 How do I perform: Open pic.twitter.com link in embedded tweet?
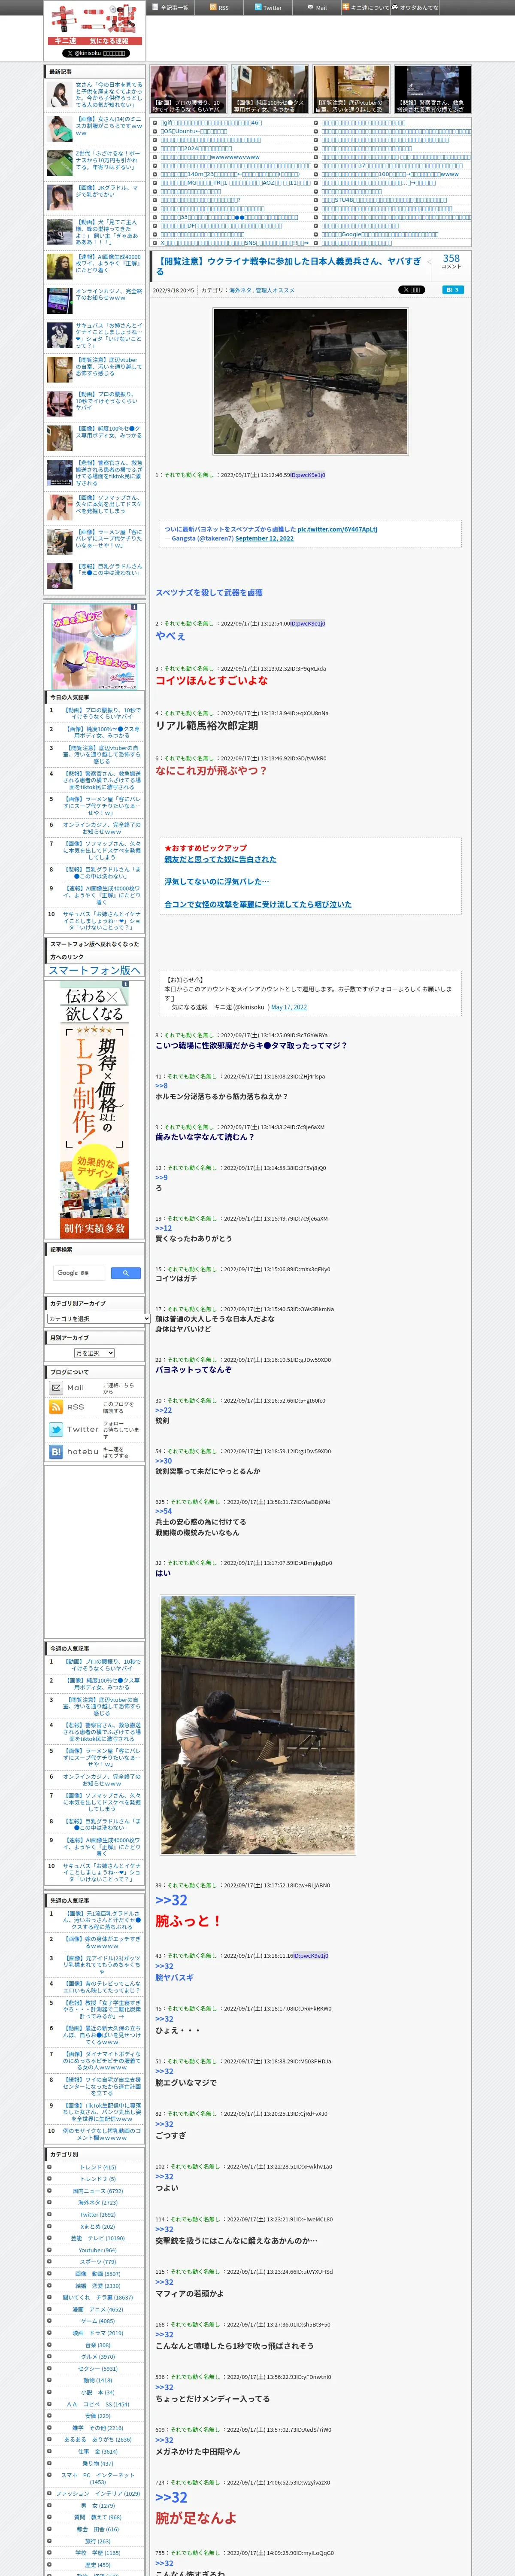(x=337, y=529)
